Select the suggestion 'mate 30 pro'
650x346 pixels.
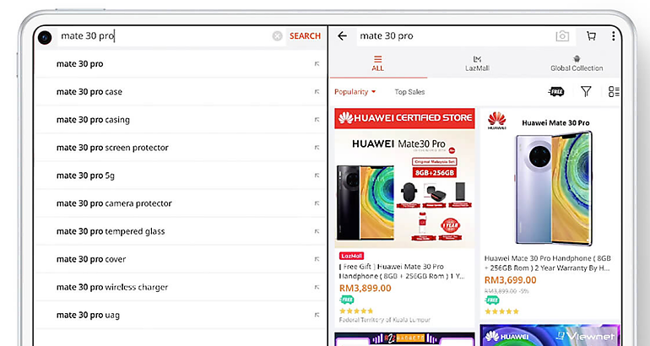click(x=181, y=64)
